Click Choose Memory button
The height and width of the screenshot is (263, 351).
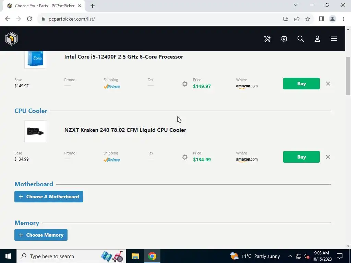click(41, 235)
